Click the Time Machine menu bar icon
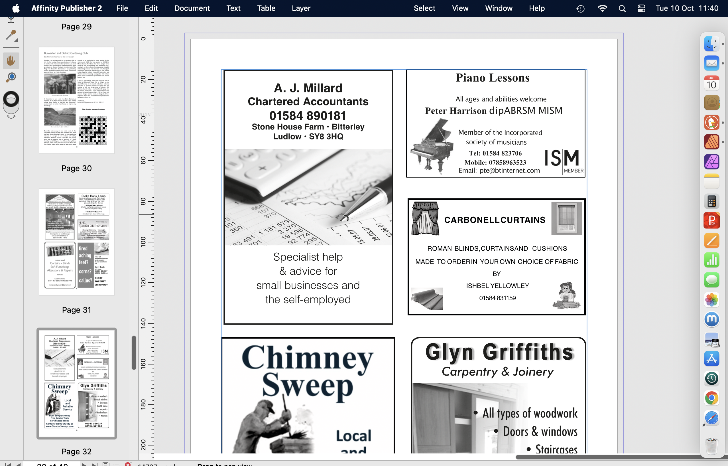 (580, 9)
